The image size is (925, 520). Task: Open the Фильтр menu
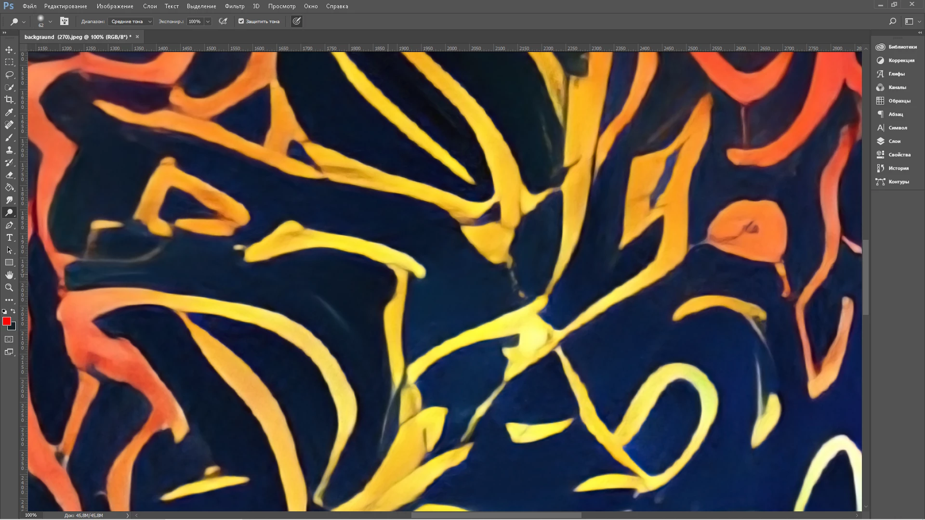point(235,6)
